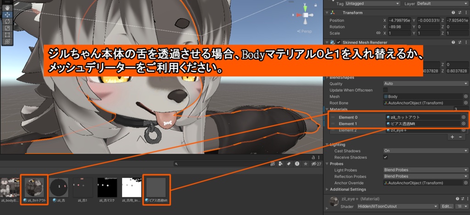This screenshot has height=215, width=470.
Task: Toggle the Receive Shadows checkbox
Action: (x=386, y=157)
